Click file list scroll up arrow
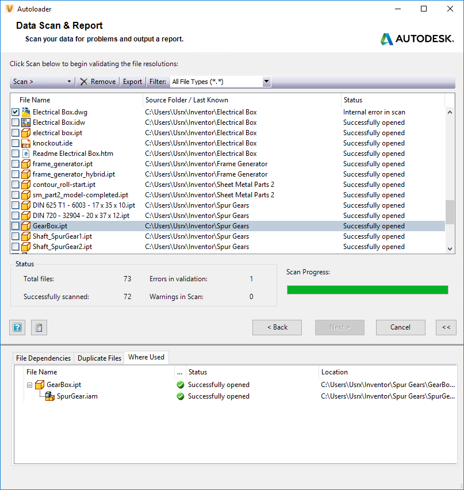This screenshot has height=490, width=464. pos(450,112)
